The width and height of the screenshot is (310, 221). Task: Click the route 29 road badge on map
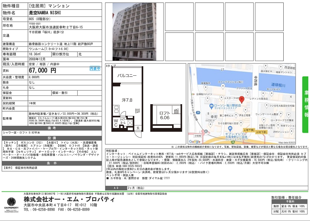point(198,113)
